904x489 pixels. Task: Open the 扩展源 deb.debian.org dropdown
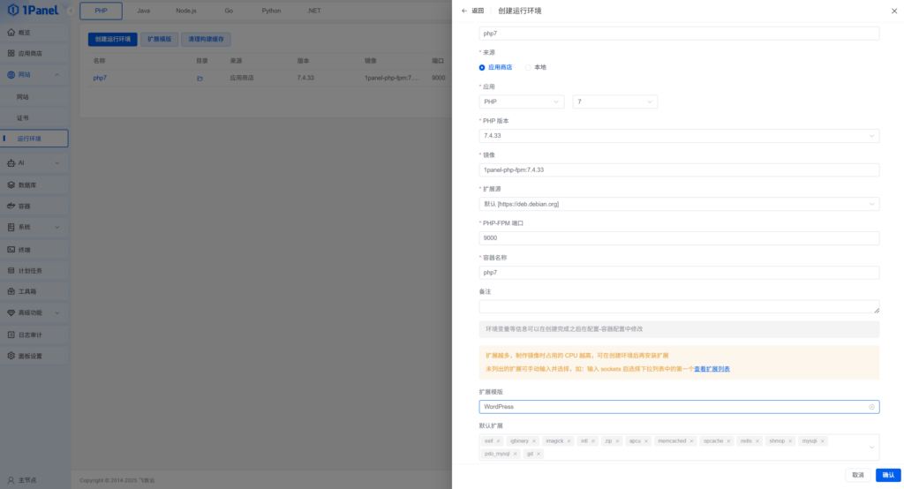pyautogui.click(x=679, y=204)
